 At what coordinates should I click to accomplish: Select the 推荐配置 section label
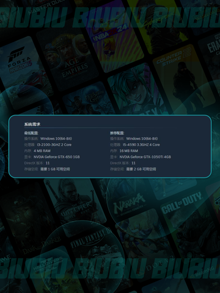(x=117, y=133)
